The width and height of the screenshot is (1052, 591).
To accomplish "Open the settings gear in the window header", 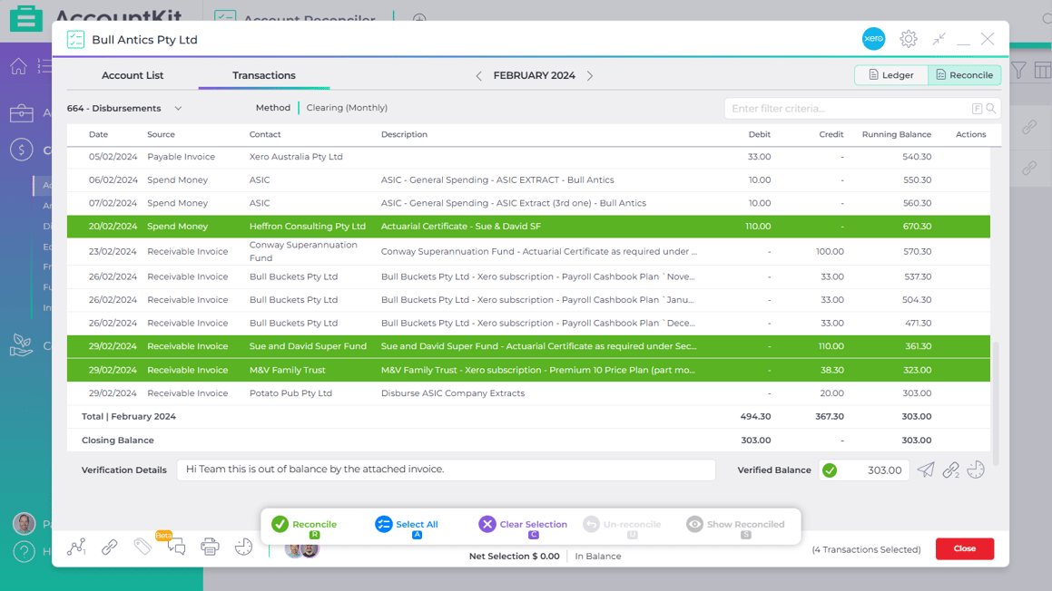I will coord(908,39).
